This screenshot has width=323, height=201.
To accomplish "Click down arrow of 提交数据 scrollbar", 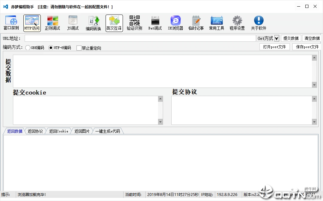I will click(x=314, y=85).
